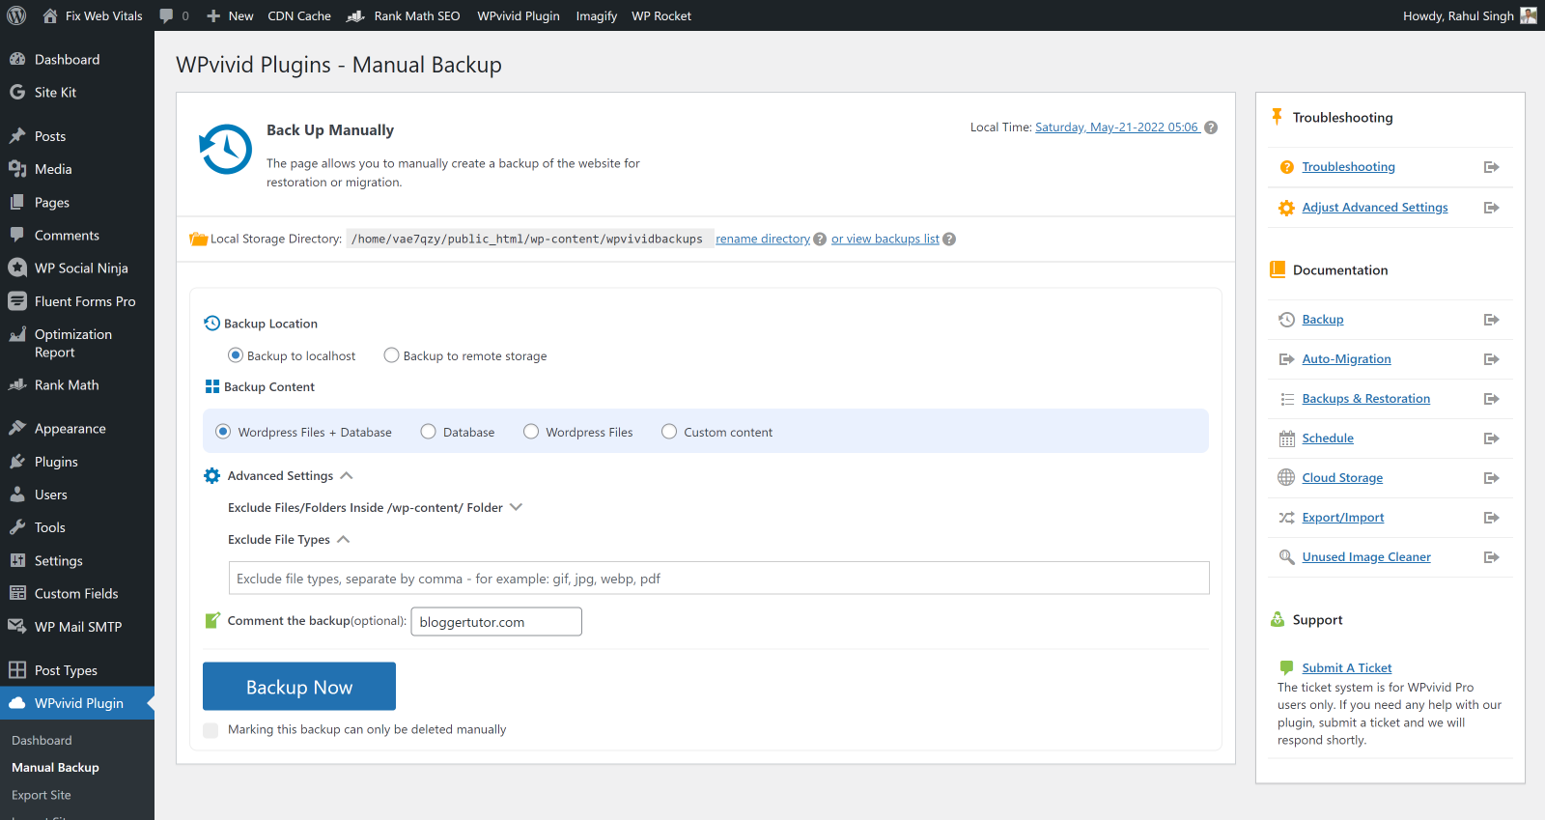This screenshot has height=820, width=1545.
Task: Choose Wordpress Files only backup content
Action: 531,432
